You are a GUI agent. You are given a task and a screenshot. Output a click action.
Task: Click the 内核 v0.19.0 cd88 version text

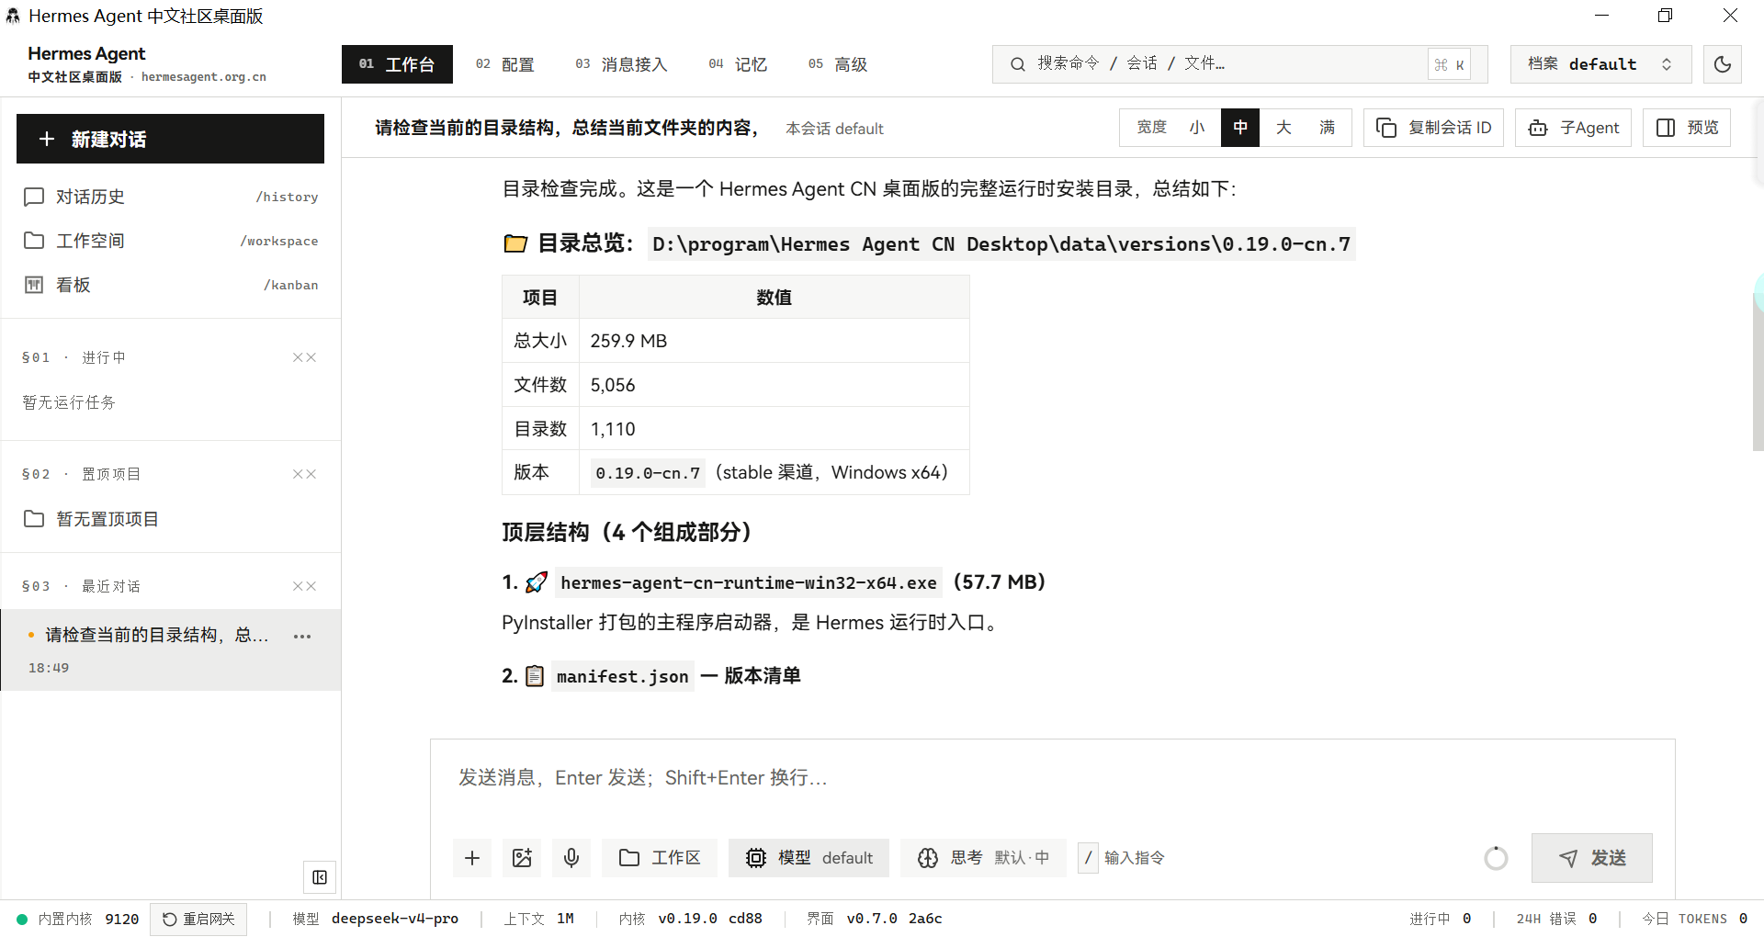click(x=690, y=919)
